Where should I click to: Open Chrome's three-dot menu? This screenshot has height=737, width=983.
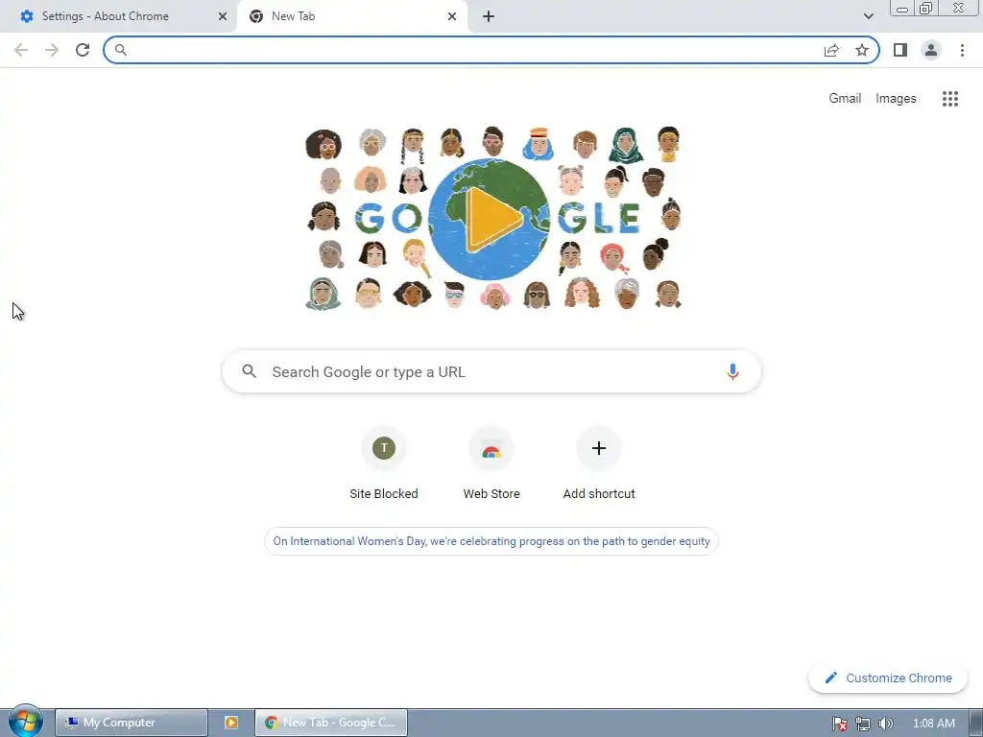tap(962, 50)
